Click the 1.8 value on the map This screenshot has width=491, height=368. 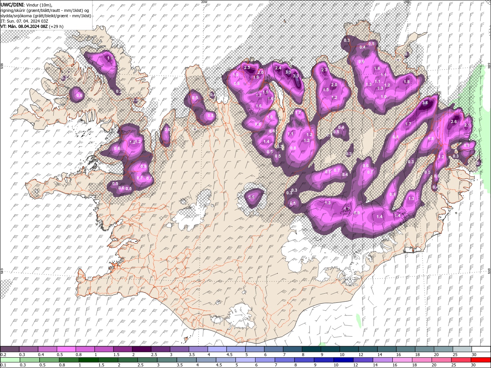tap(407, 82)
